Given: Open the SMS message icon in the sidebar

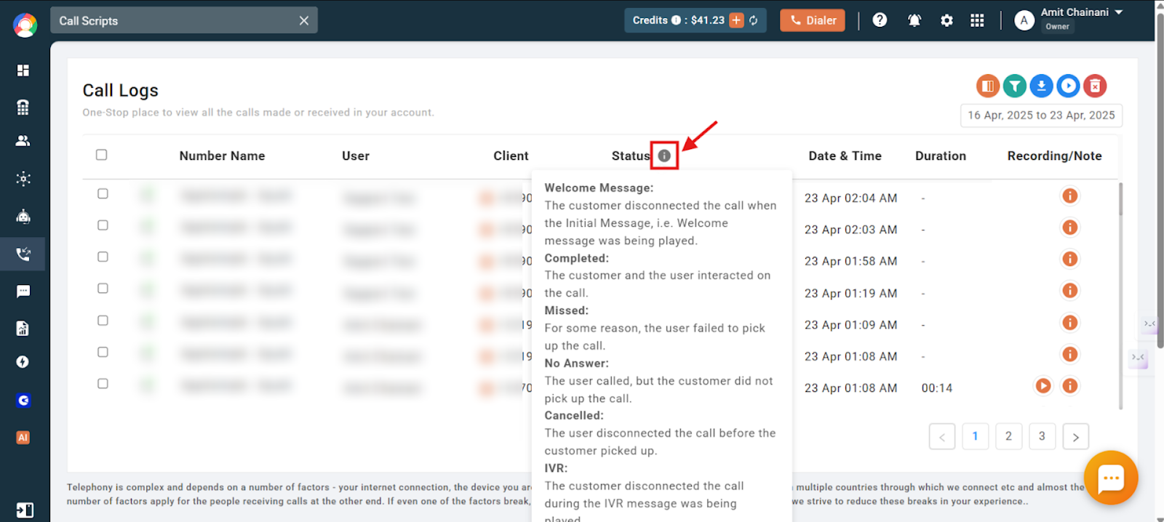Looking at the screenshot, I should click(23, 292).
